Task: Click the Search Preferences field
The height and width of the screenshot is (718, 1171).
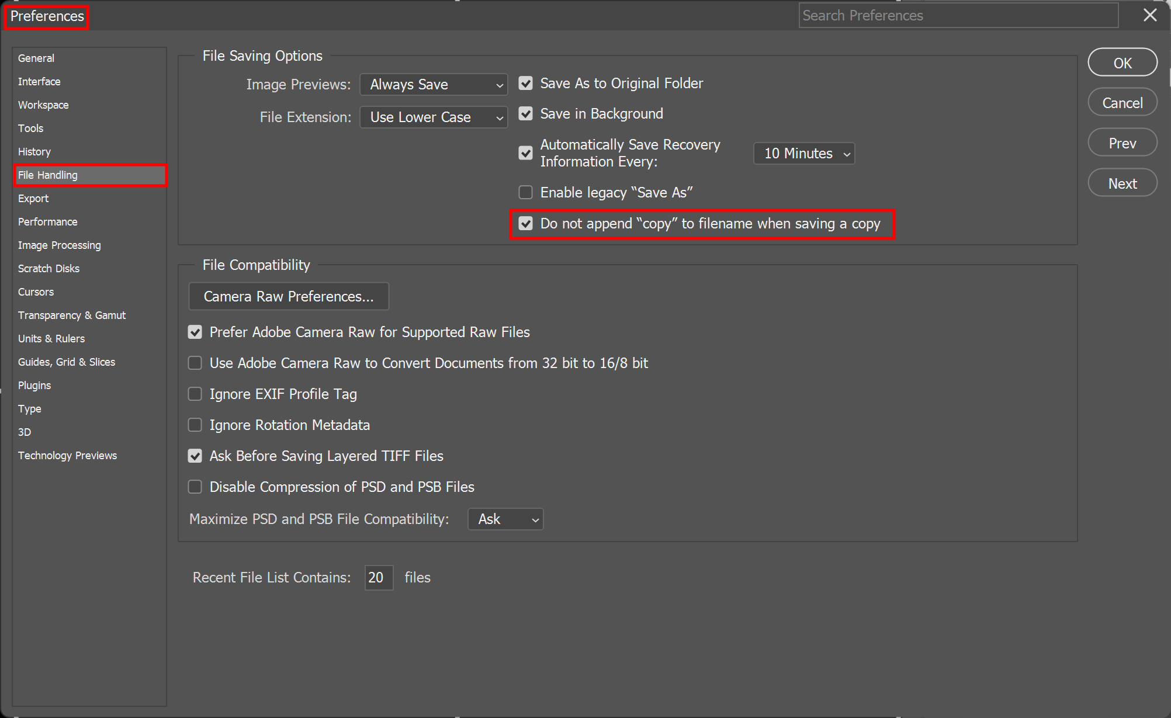Action: pos(957,16)
